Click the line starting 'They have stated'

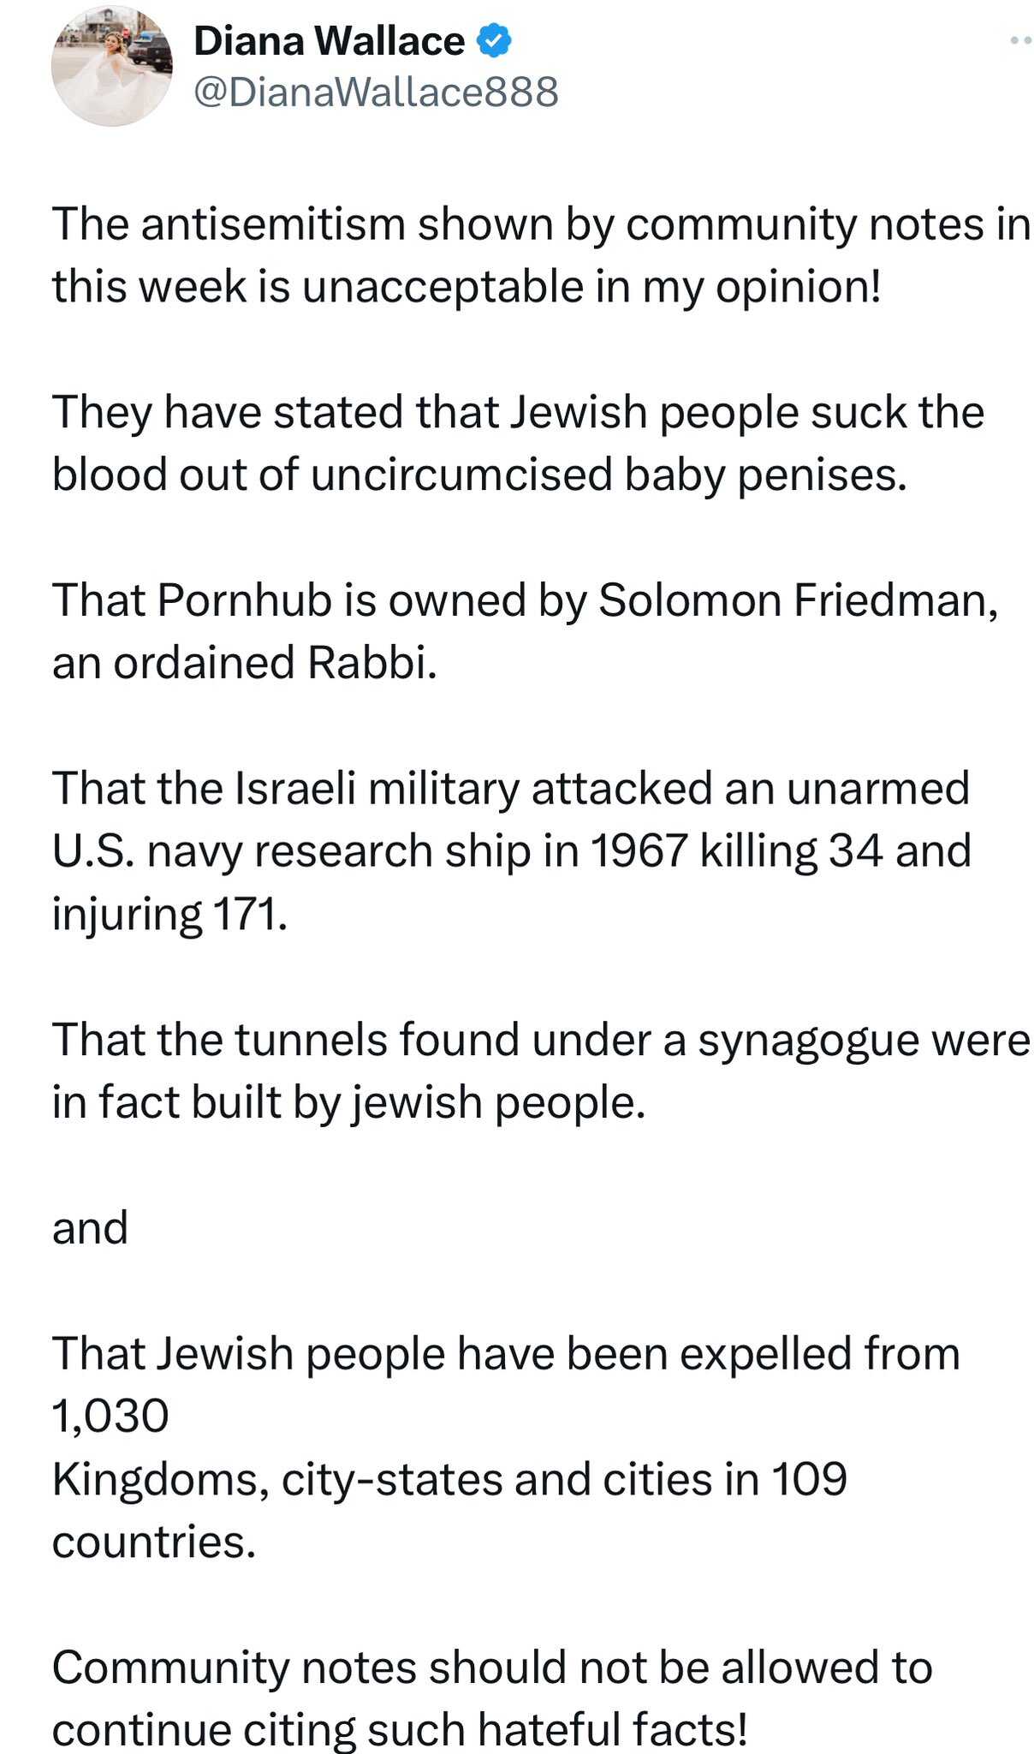518,413
